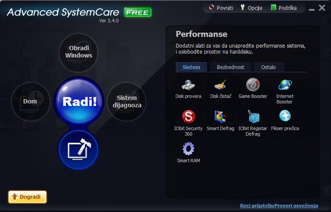Click the Advanced SystemCare title text
The width and height of the screenshot is (331, 212).
click(x=63, y=12)
